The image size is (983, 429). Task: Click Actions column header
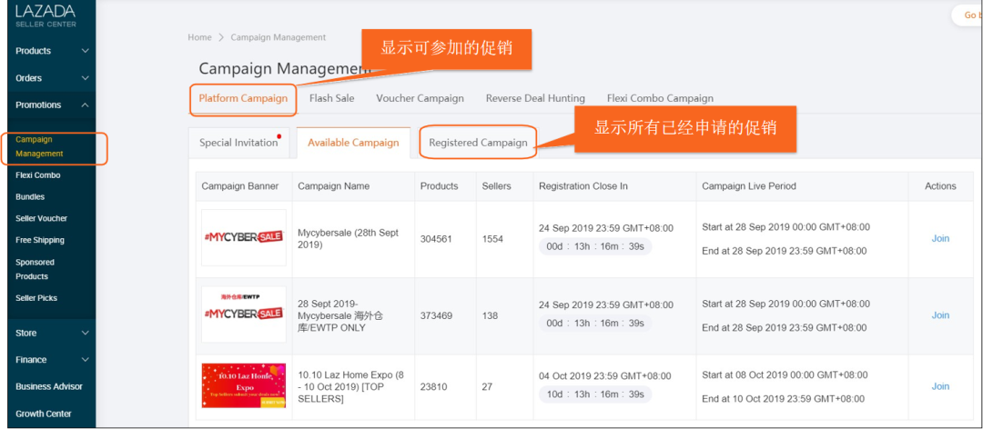pos(940,186)
